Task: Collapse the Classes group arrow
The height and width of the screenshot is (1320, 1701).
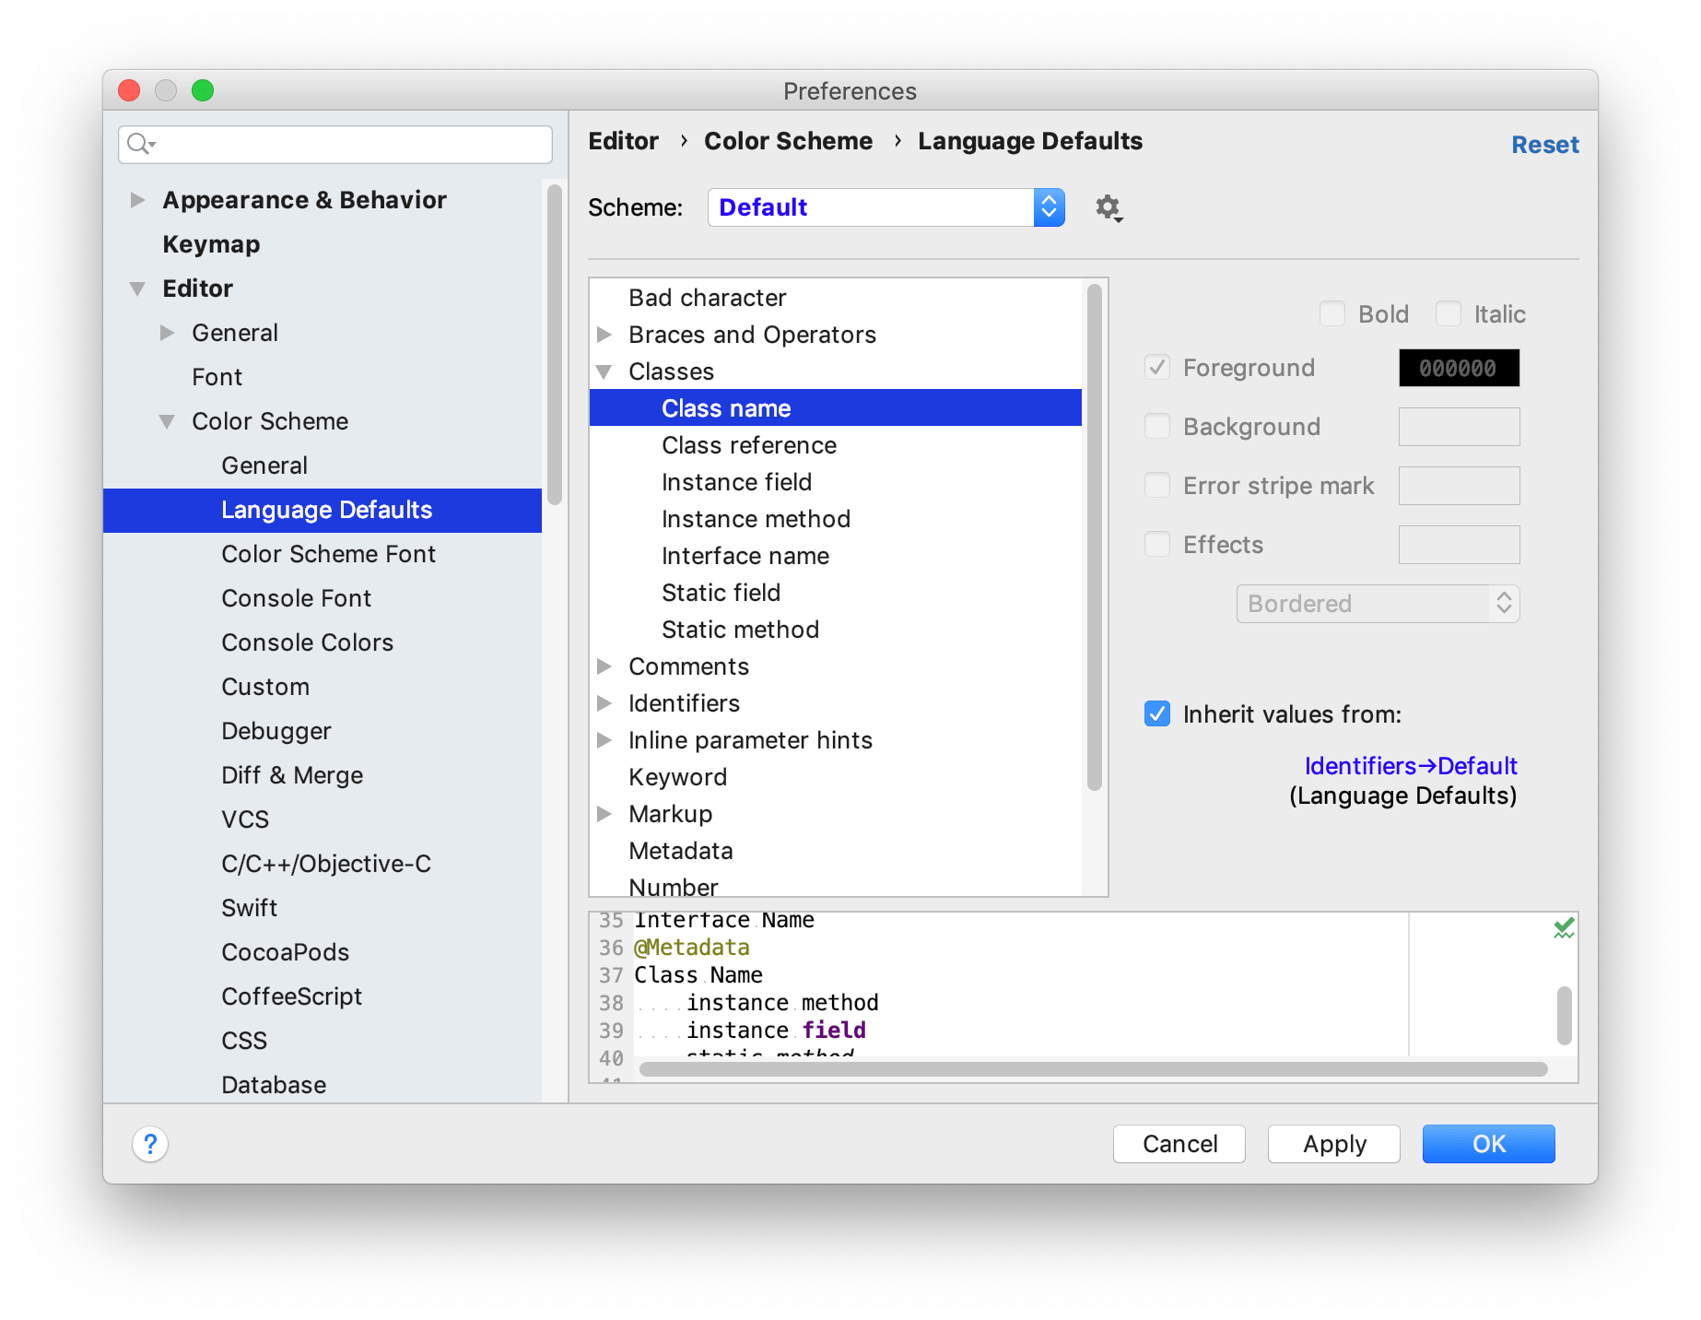Action: (x=604, y=371)
